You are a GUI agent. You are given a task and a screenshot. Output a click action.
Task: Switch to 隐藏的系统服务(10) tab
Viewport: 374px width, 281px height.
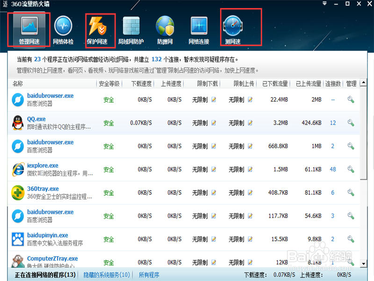[x=107, y=275]
